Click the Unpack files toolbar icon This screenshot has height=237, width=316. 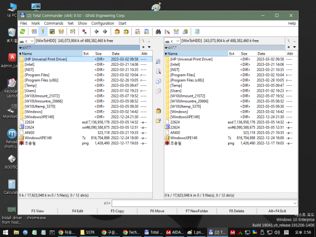[x=126, y=32]
